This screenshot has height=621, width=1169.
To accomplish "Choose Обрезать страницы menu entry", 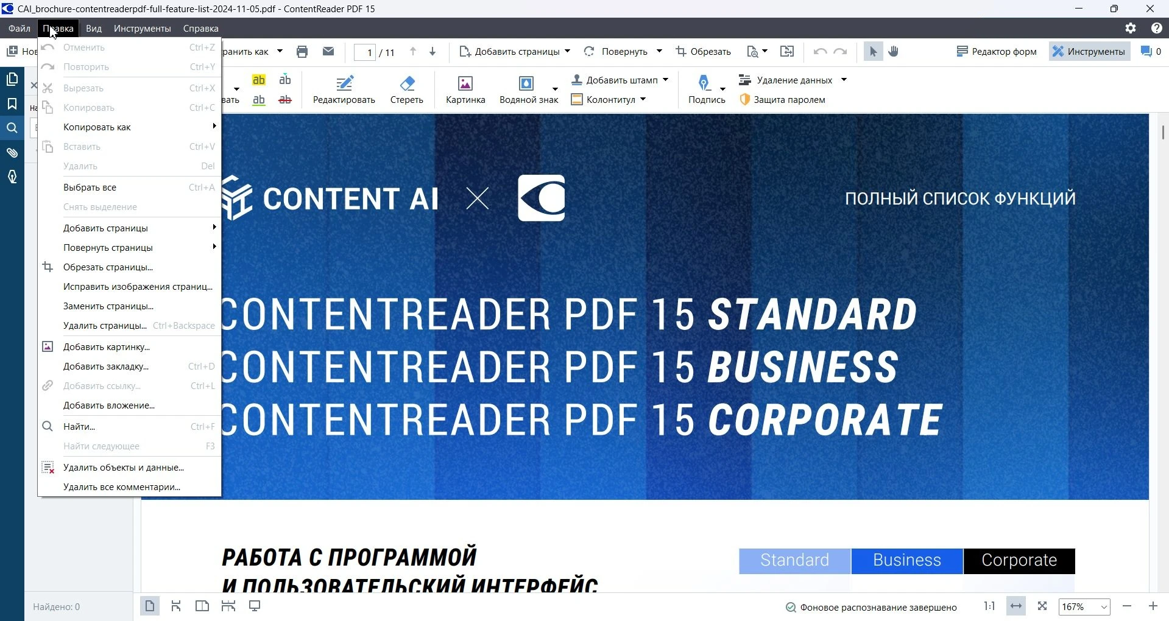I will tap(129, 267).
